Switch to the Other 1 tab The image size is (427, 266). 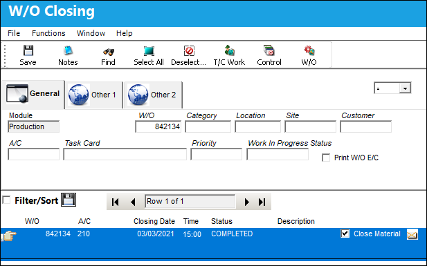tap(94, 95)
